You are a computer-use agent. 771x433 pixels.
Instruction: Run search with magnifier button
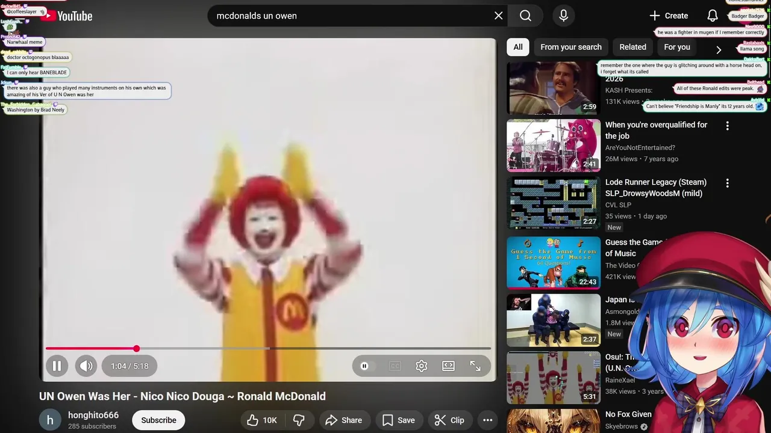(525, 16)
